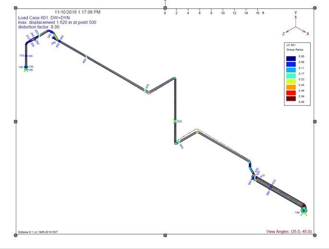Click the dark blue 0.00 legend swatch

[291, 59]
